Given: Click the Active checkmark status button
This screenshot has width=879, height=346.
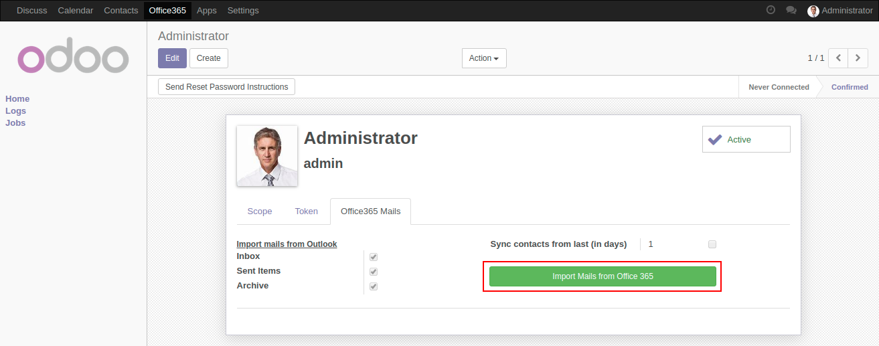Looking at the screenshot, I should click(x=746, y=139).
